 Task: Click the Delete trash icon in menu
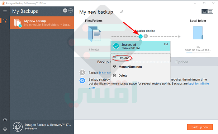click(x=114, y=75)
